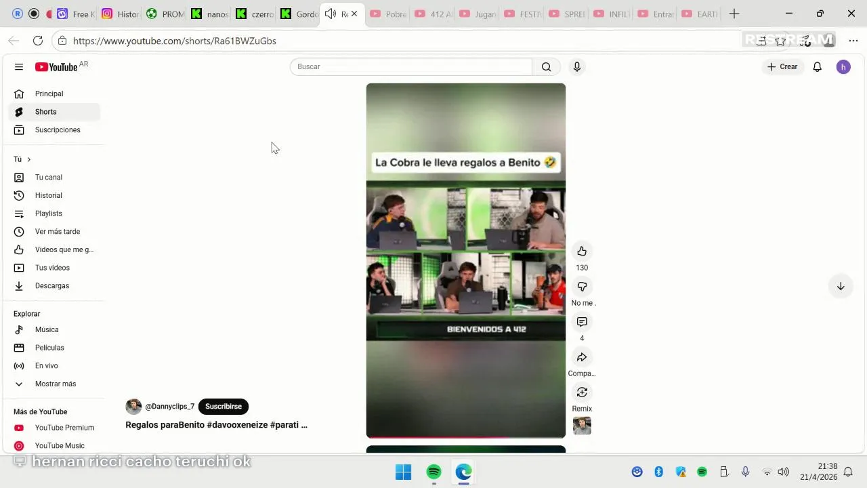Open the short's sound source thumbnail
867x488 pixels.
click(x=582, y=426)
